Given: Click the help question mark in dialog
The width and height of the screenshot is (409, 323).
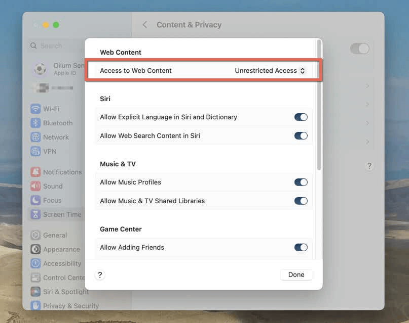Looking at the screenshot, I should pos(100,275).
